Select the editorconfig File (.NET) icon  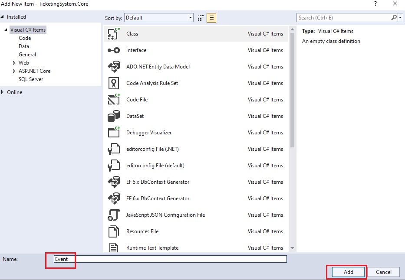coord(114,149)
